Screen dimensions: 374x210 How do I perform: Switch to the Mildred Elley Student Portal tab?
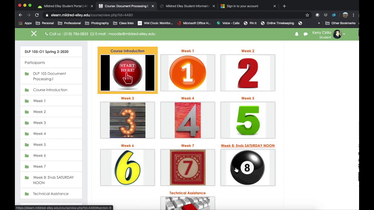click(x=65, y=6)
